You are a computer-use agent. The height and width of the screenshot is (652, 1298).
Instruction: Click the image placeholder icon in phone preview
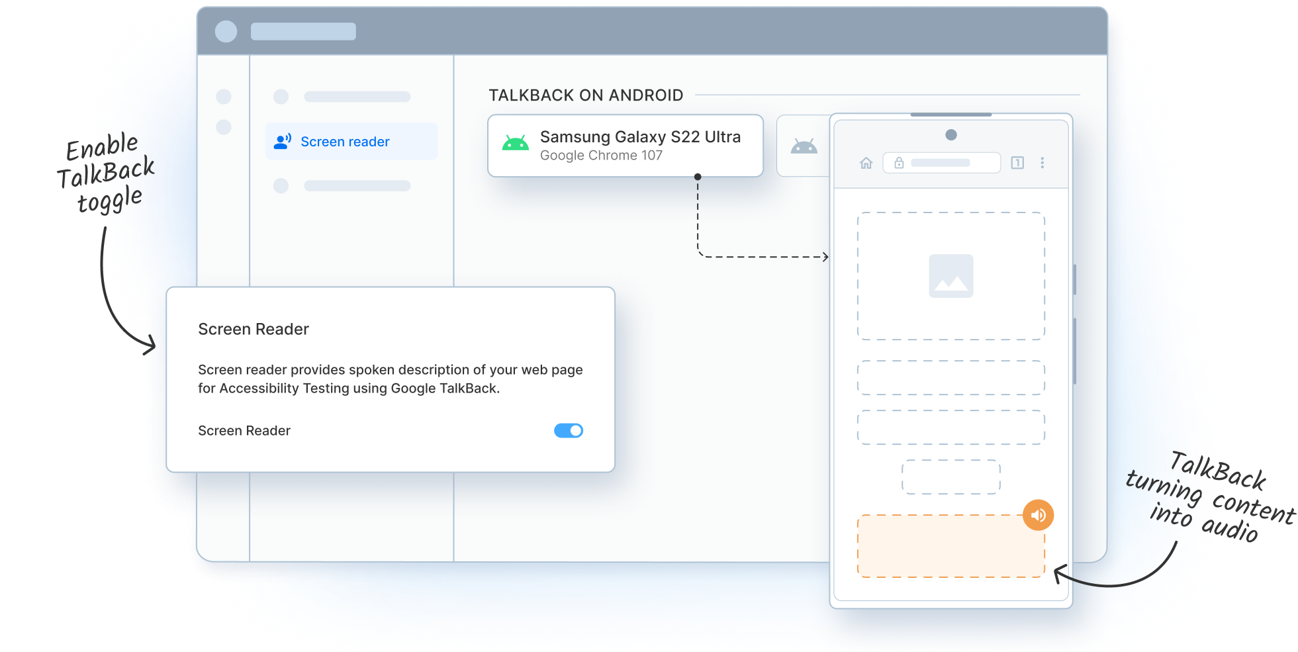coord(950,276)
